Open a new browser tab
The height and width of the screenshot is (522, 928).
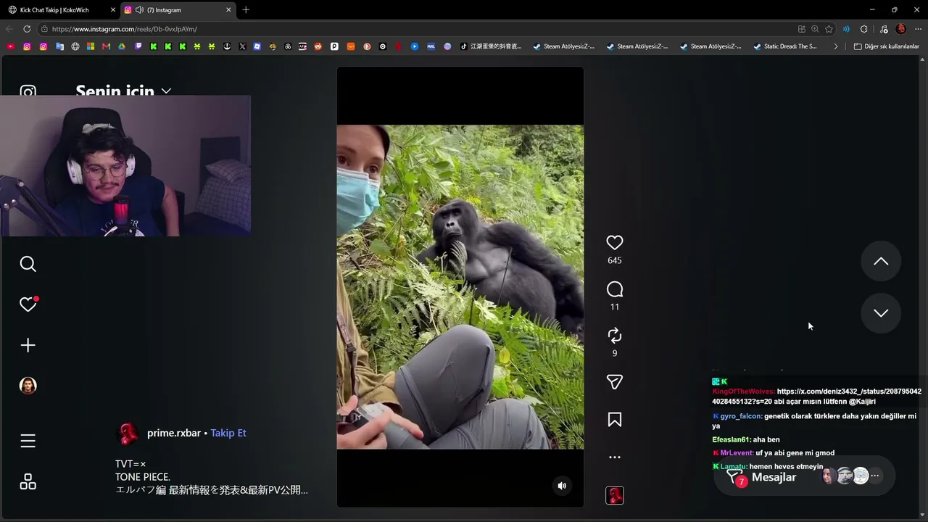[x=246, y=10]
